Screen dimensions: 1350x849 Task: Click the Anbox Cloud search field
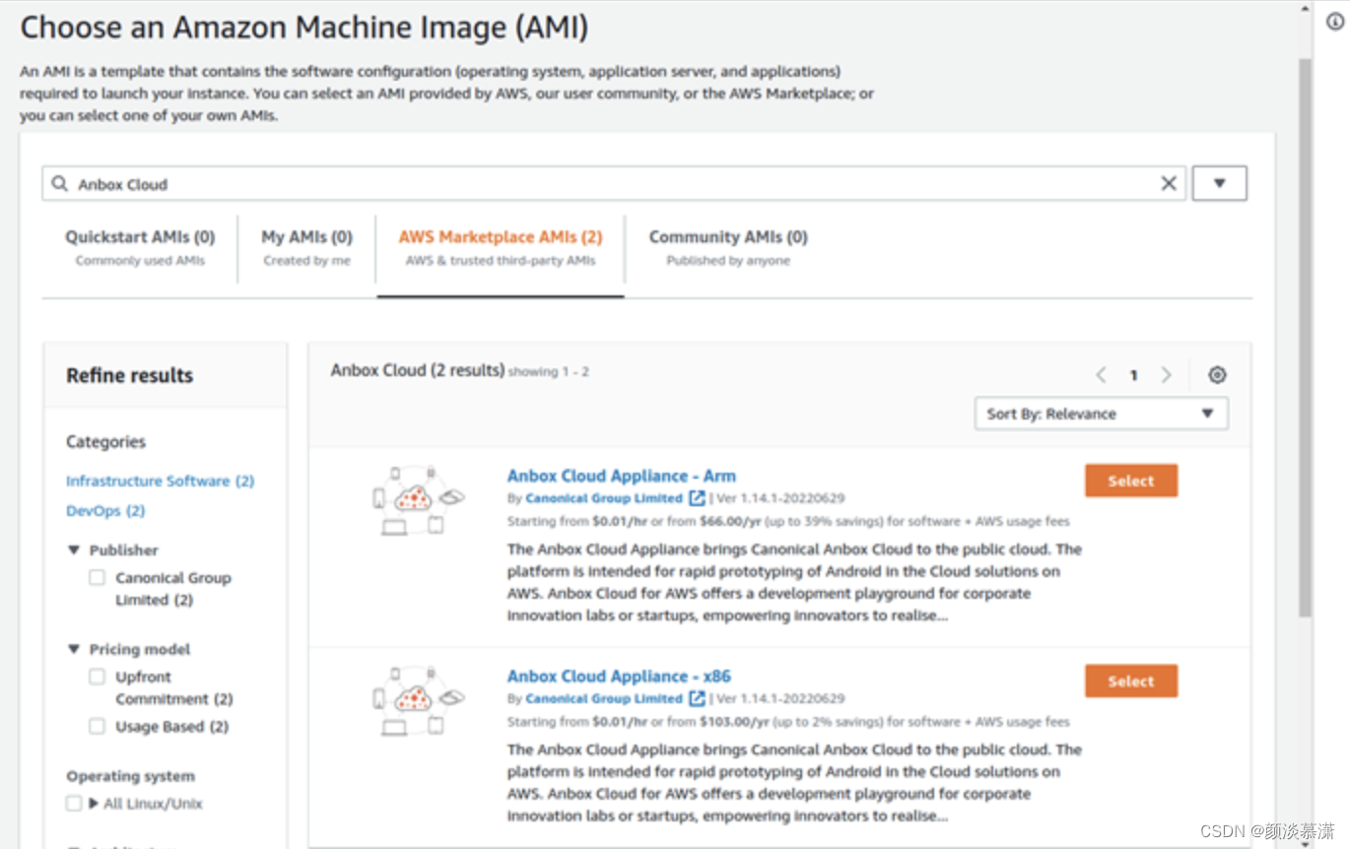point(614,183)
